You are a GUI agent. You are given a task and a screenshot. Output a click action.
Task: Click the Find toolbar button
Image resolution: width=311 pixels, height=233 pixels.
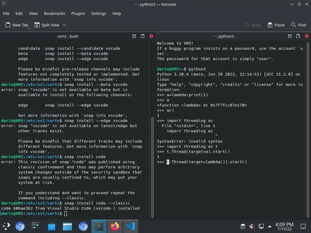[x=299, y=25]
